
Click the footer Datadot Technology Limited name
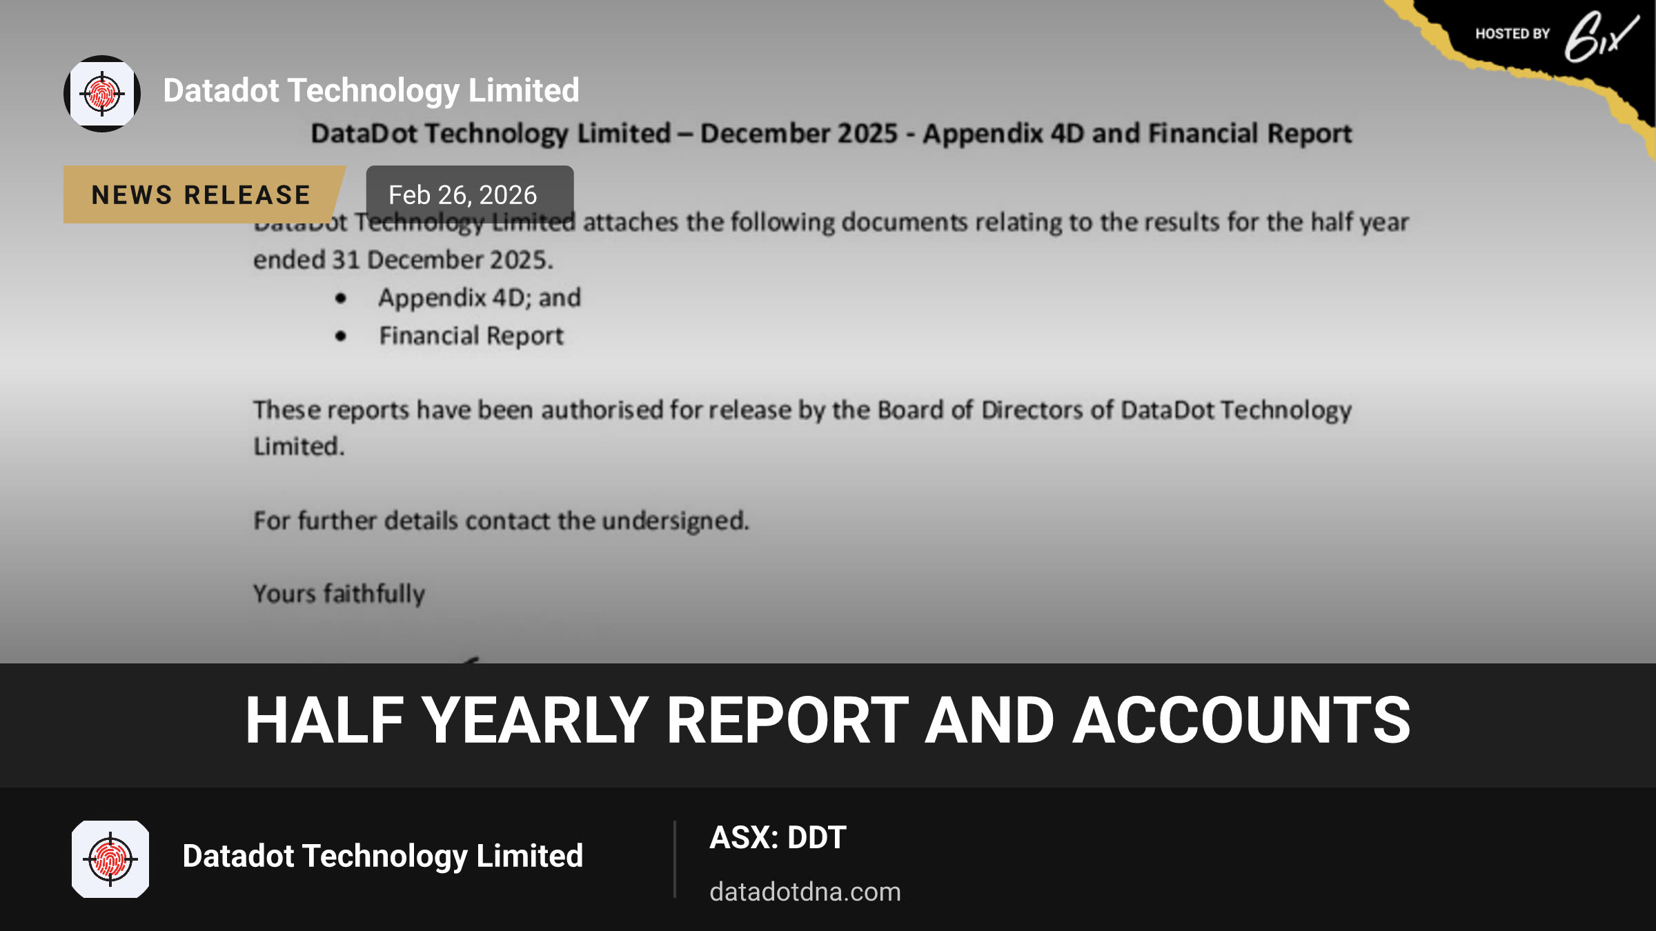pos(383,857)
